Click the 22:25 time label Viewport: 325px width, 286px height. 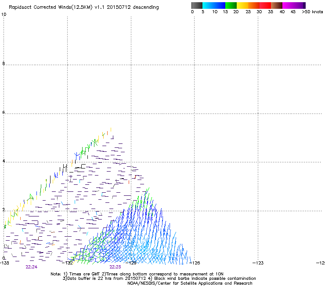point(115,267)
